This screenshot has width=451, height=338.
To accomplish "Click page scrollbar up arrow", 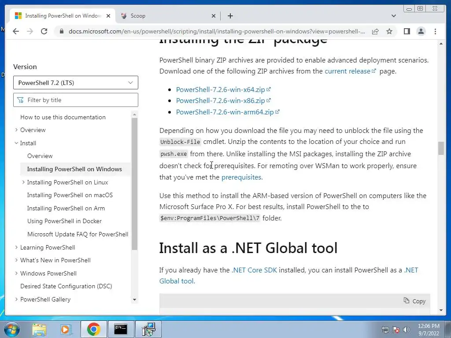I will 441,44.
